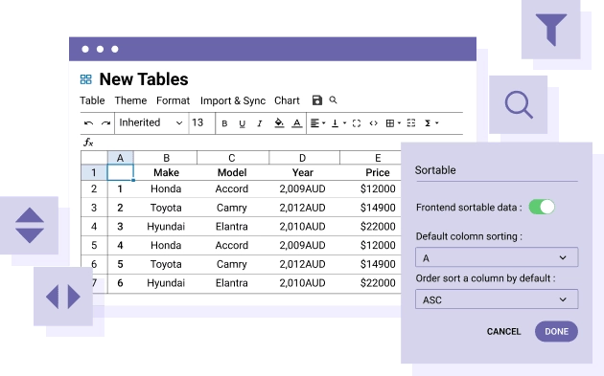The image size is (604, 376).
Task: Open the cell fill color tool
Action: coord(279,123)
